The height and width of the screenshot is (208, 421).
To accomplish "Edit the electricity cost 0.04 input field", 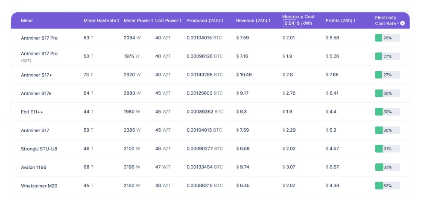I will [289, 23].
